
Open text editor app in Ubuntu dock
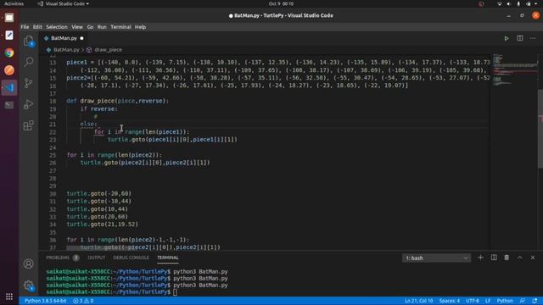pyautogui.click(x=9, y=36)
